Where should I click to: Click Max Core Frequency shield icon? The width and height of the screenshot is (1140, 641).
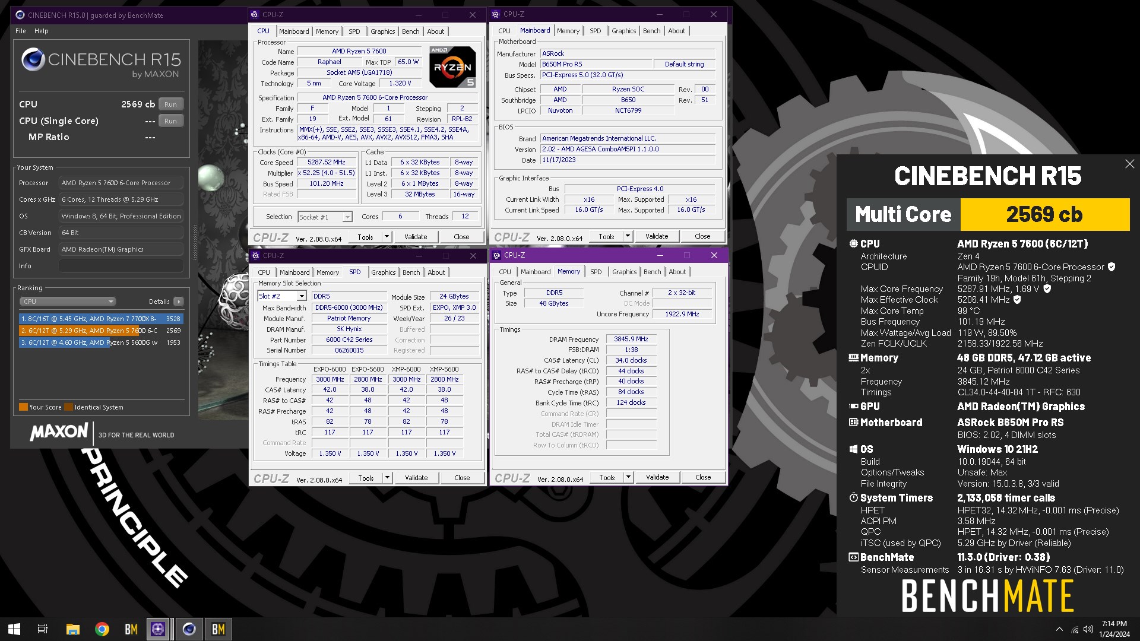point(1047,289)
